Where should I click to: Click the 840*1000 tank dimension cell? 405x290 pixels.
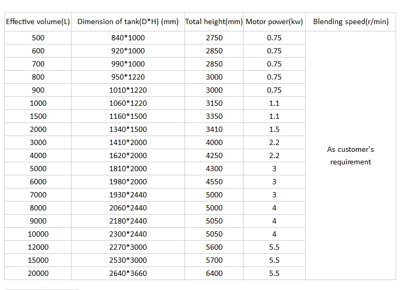point(128,38)
